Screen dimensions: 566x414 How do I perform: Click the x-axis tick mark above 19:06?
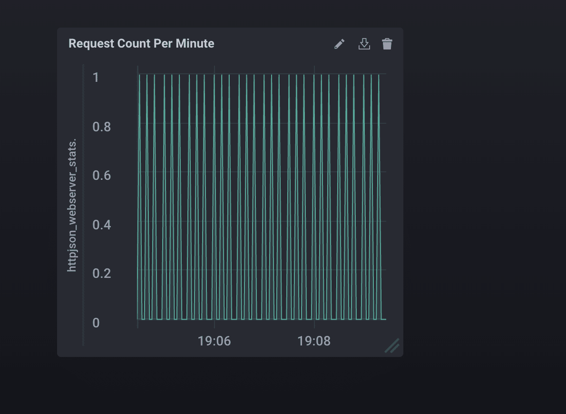pyautogui.click(x=215, y=324)
